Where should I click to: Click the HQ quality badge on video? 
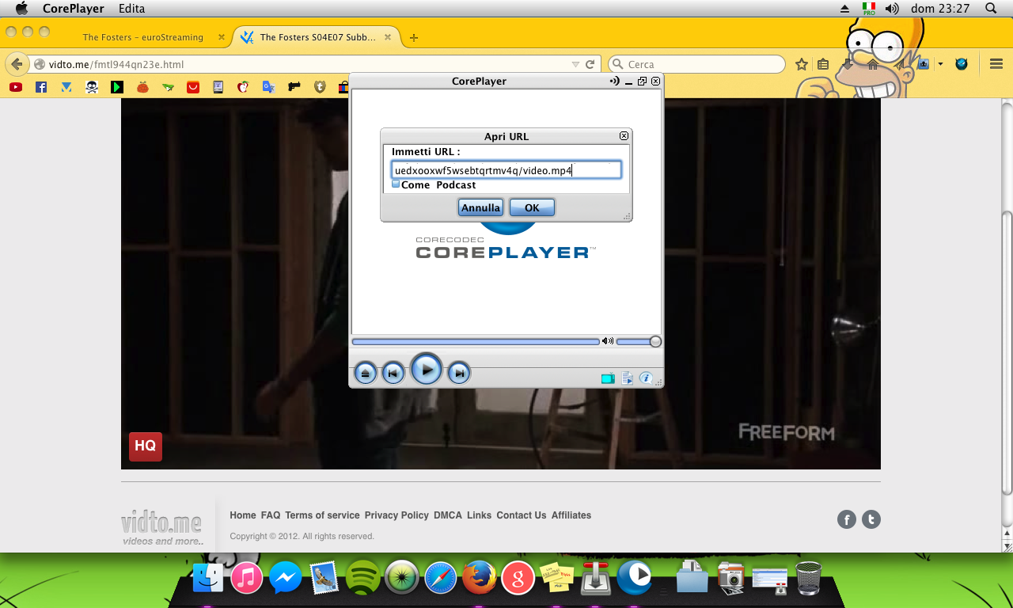coord(146,446)
